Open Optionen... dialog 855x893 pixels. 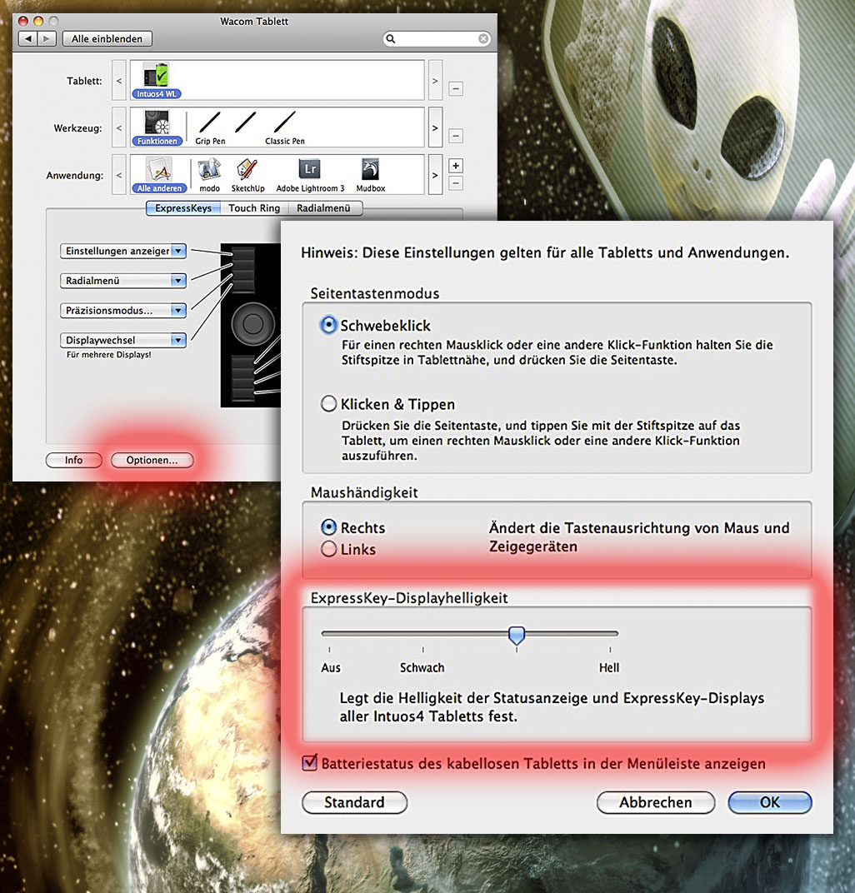coord(152,460)
